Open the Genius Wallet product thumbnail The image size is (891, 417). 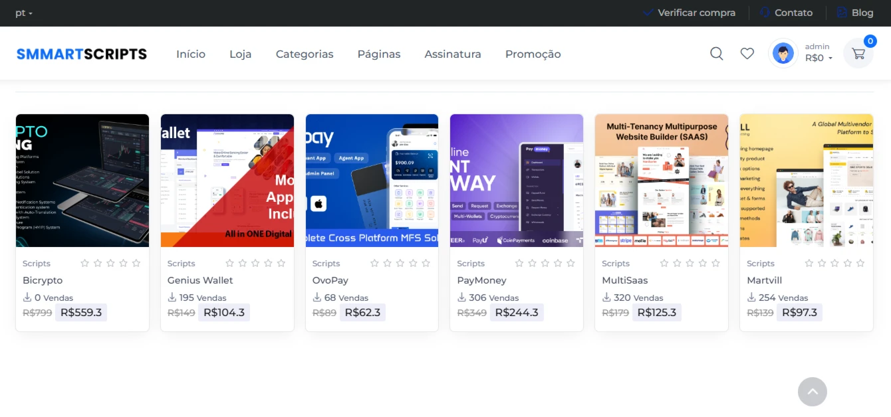pos(227,181)
